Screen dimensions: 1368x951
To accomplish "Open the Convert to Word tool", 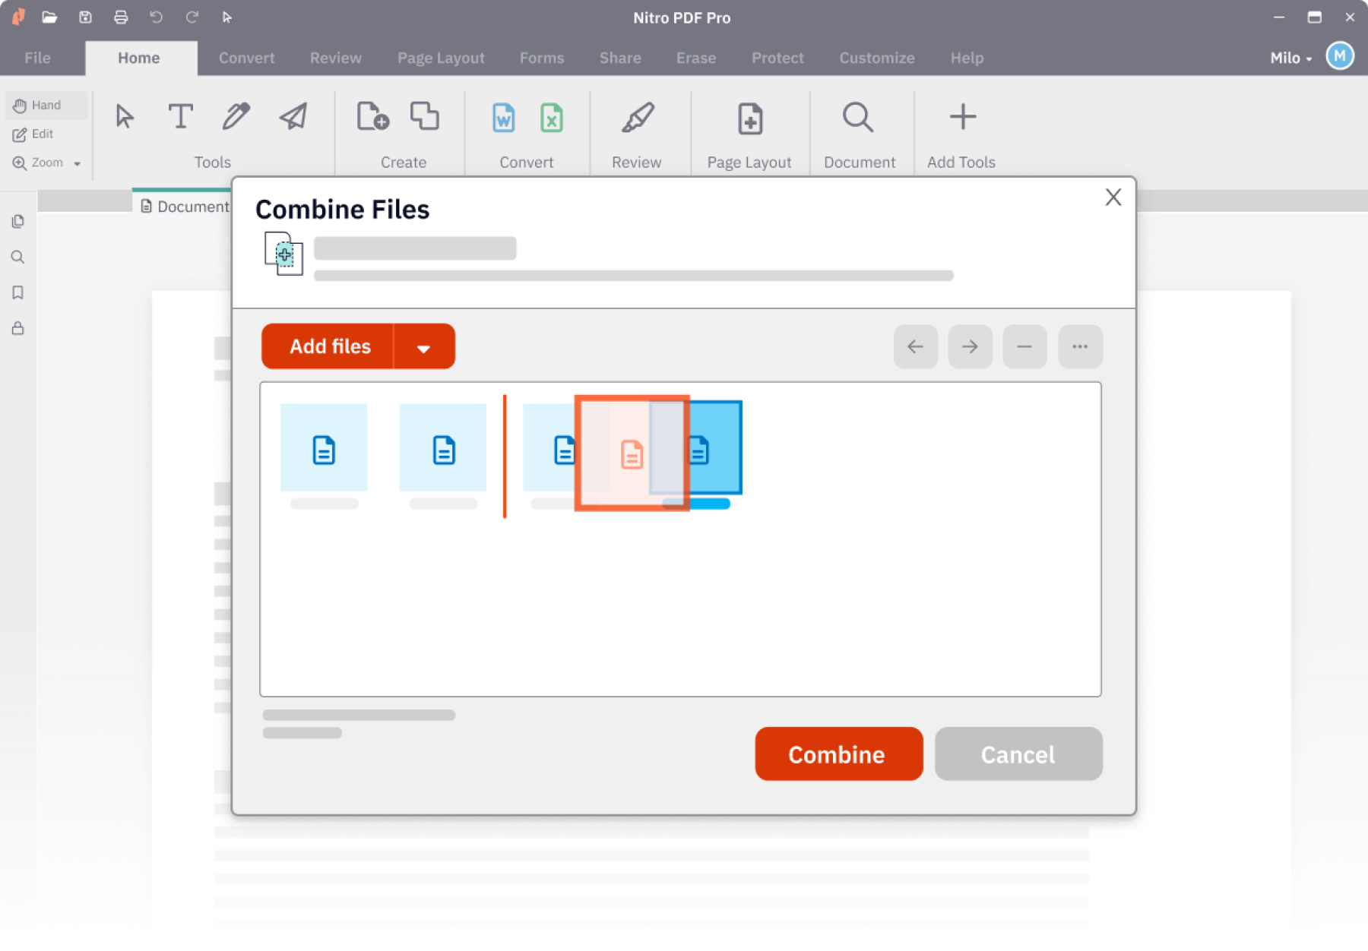I will tap(503, 118).
